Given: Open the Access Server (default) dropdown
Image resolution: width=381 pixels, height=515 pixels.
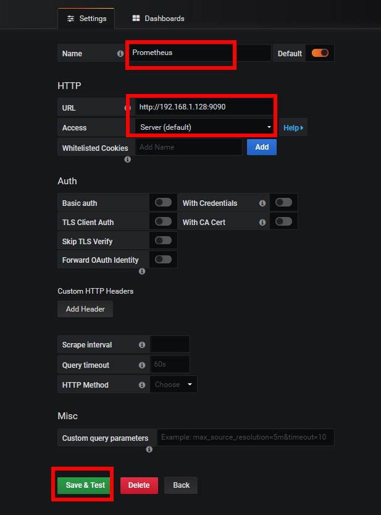Looking at the screenshot, I should click(205, 127).
